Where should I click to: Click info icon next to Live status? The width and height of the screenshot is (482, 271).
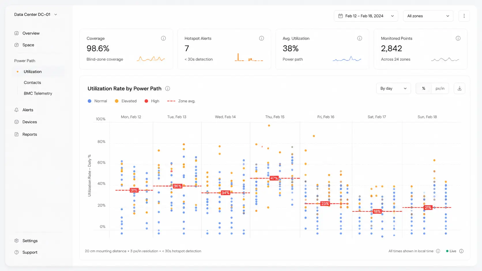point(461,251)
